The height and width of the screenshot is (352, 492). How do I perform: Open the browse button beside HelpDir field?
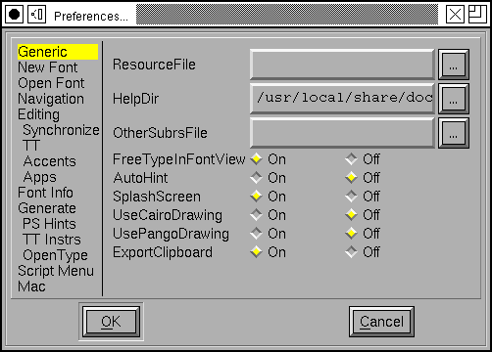(454, 99)
